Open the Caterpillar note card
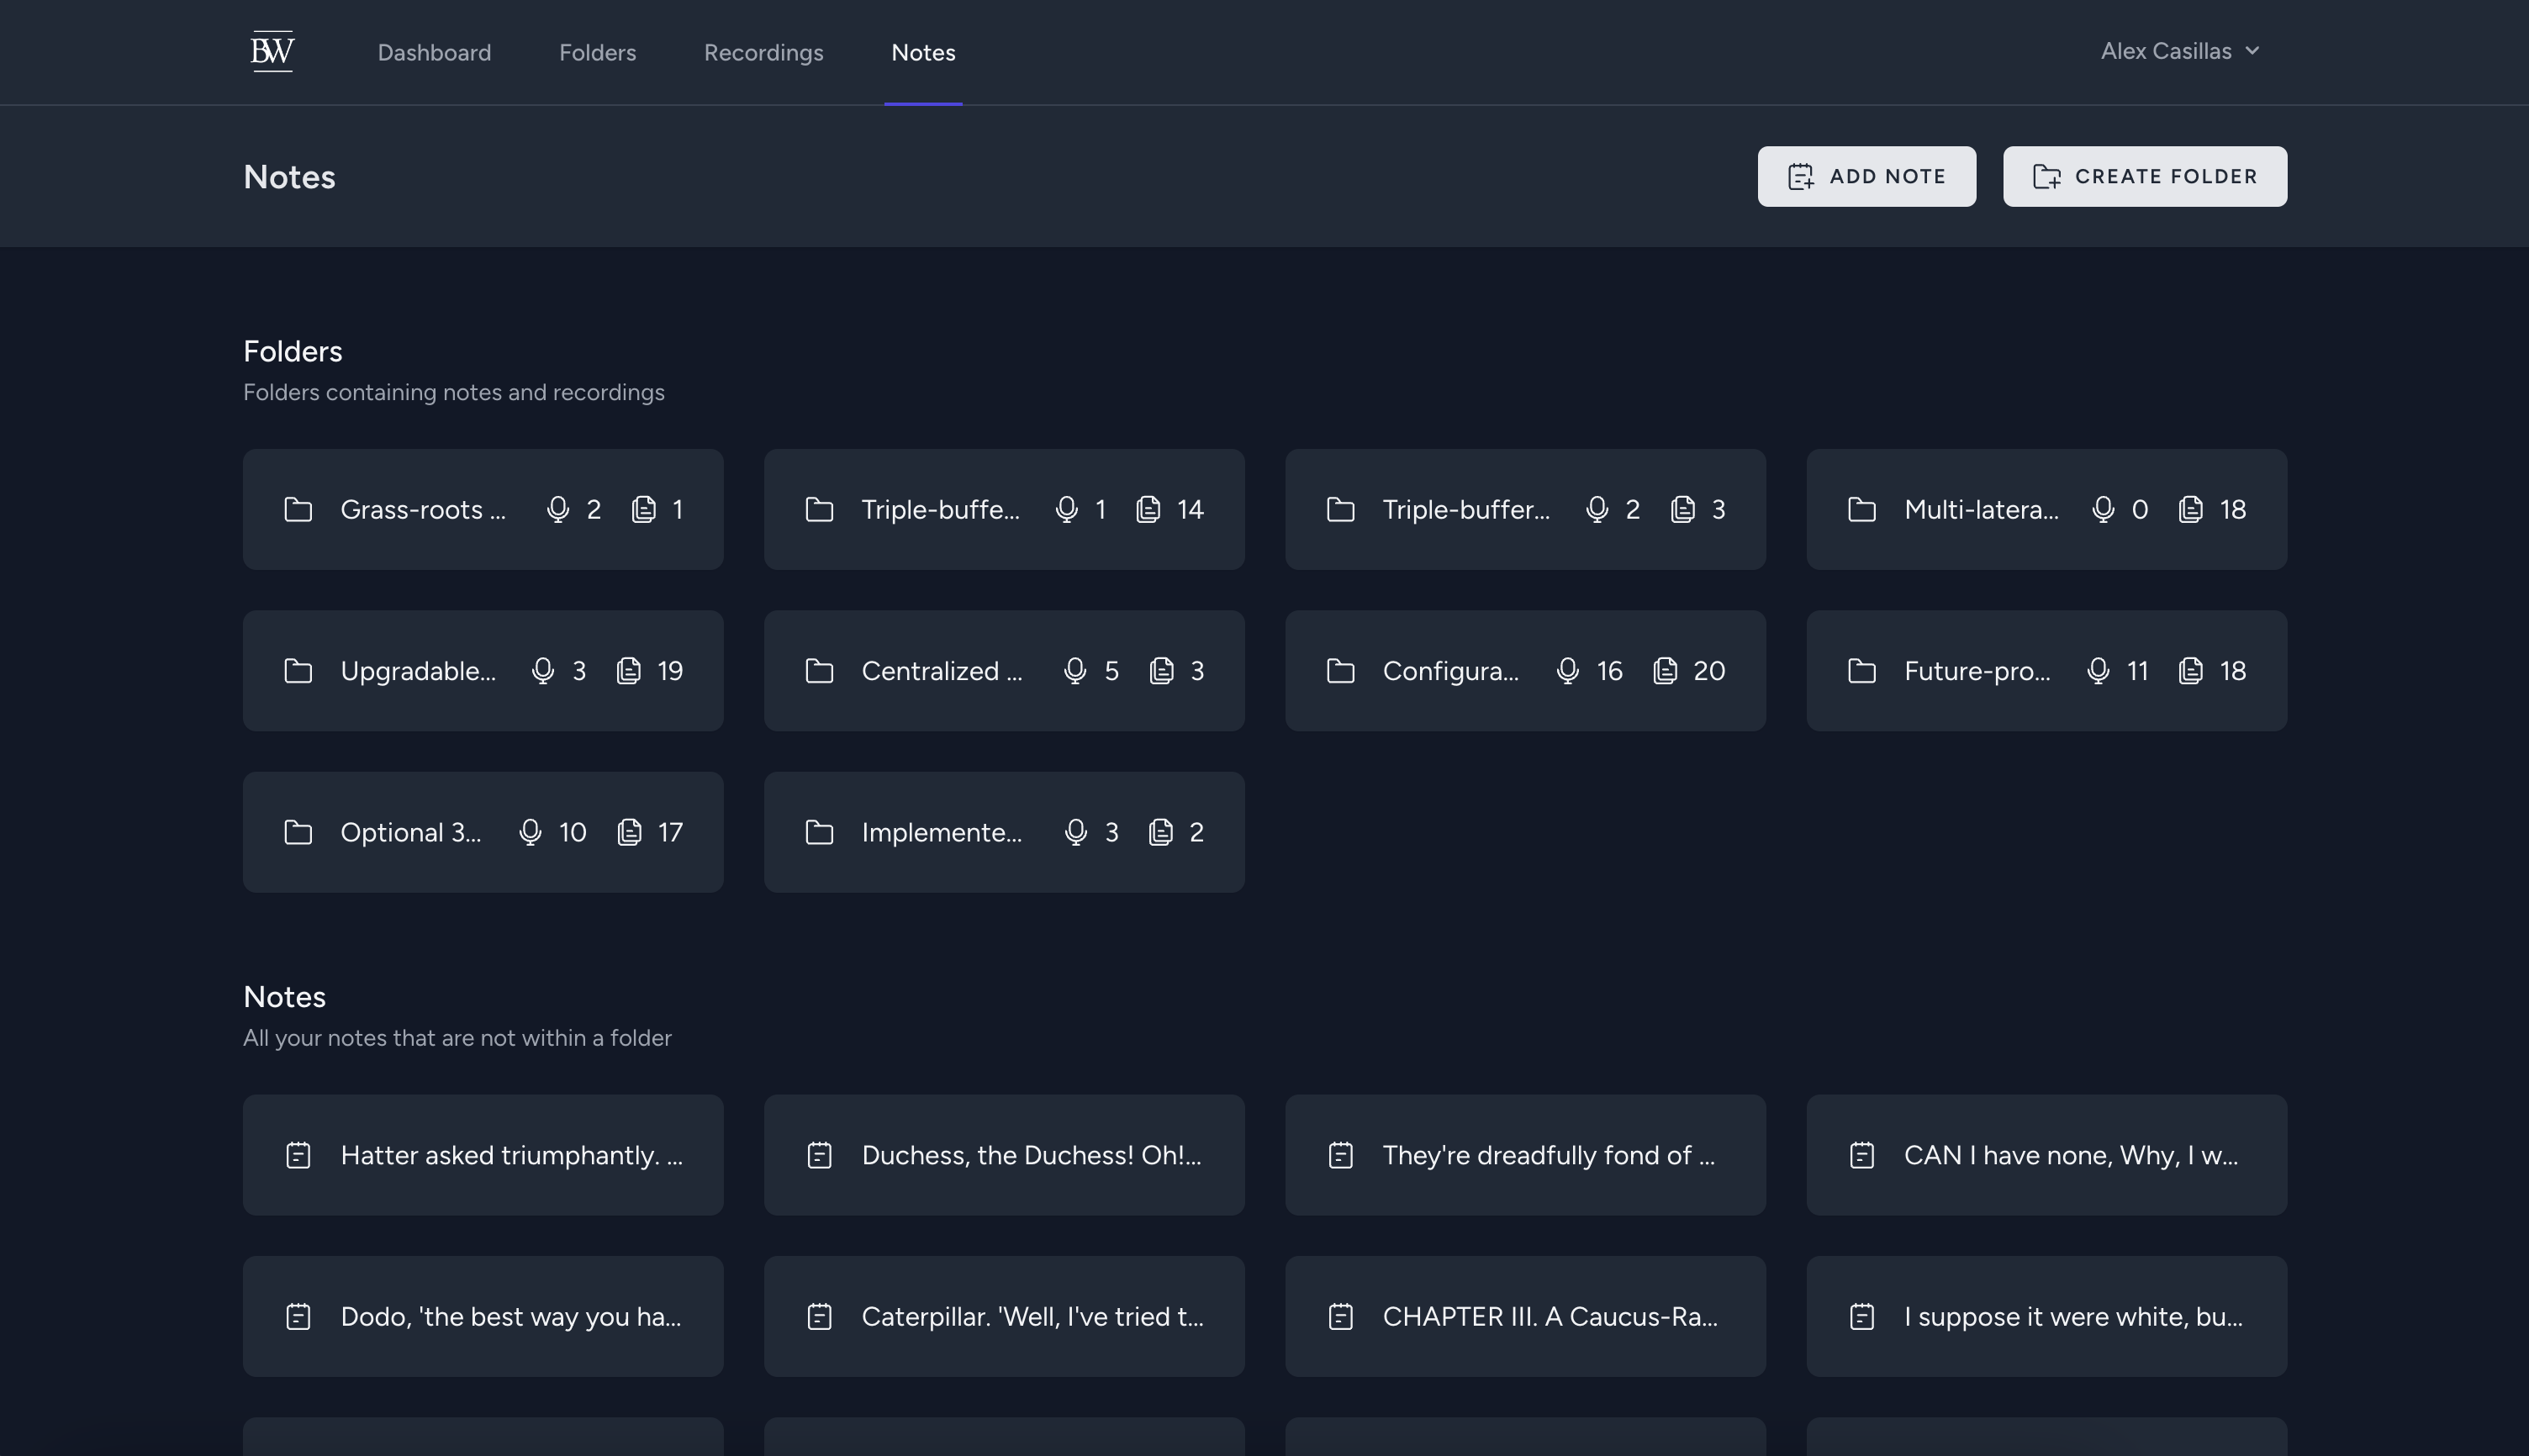Screen dimensions: 2529x1456 pyautogui.click(x=1004, y=1317)
